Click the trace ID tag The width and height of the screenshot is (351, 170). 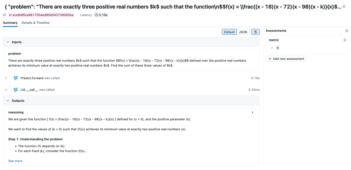[x=41, y=15]
